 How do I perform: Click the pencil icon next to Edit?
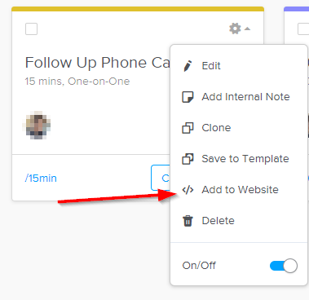(x=188, y=66)
